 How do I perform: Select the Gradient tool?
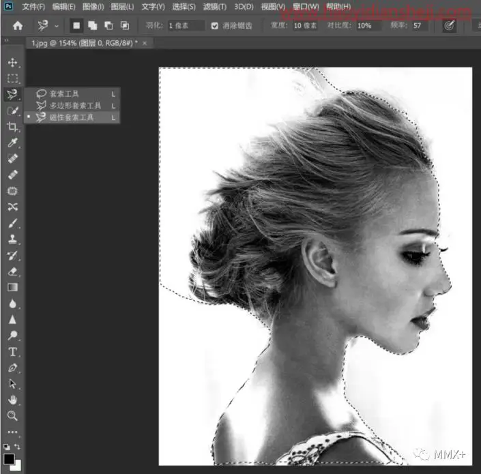(x=12, y=287)
